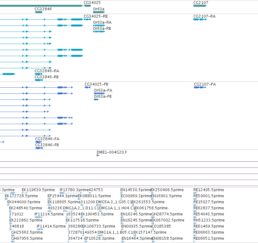Select protein CG32846-PB

click(39, 148)
